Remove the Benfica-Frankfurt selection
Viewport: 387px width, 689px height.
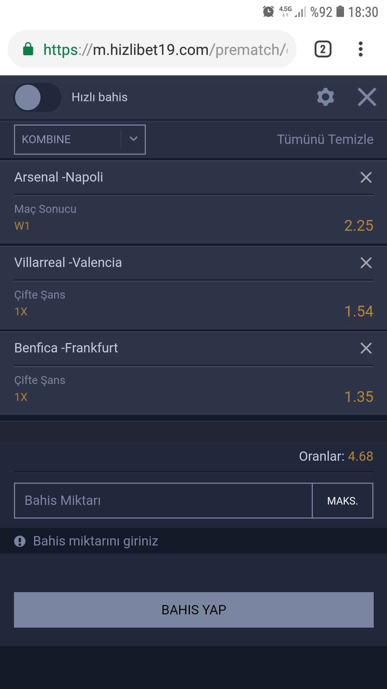pyautogui.click(x=366, y=348)
